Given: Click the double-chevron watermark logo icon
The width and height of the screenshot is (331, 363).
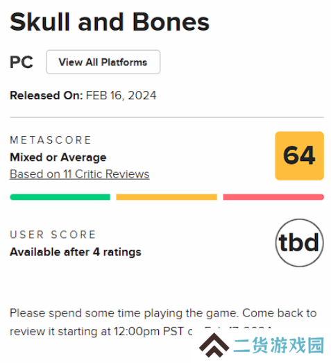Looking at the screenshot, I should click(214, 345).
